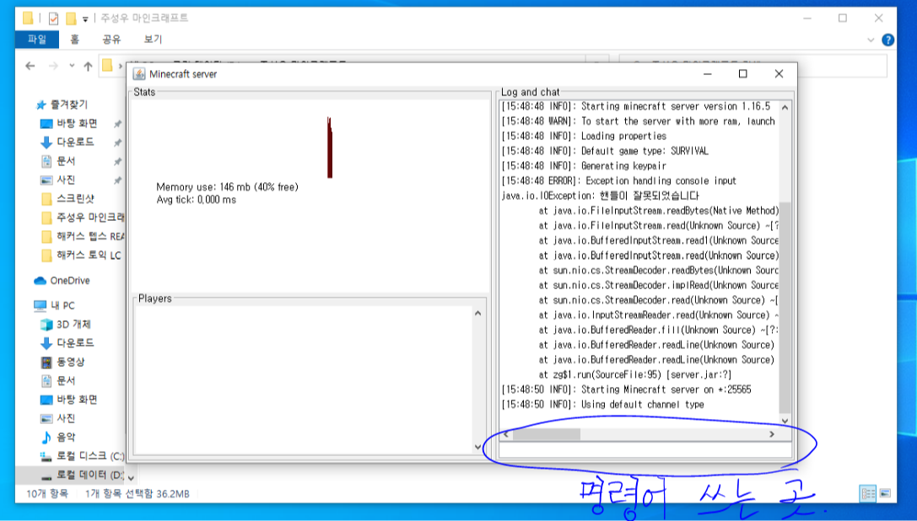Open the 파일 menu in File Explorer
Image resolution: width=917 pixels, height=521 pixels.
(37, 39)
